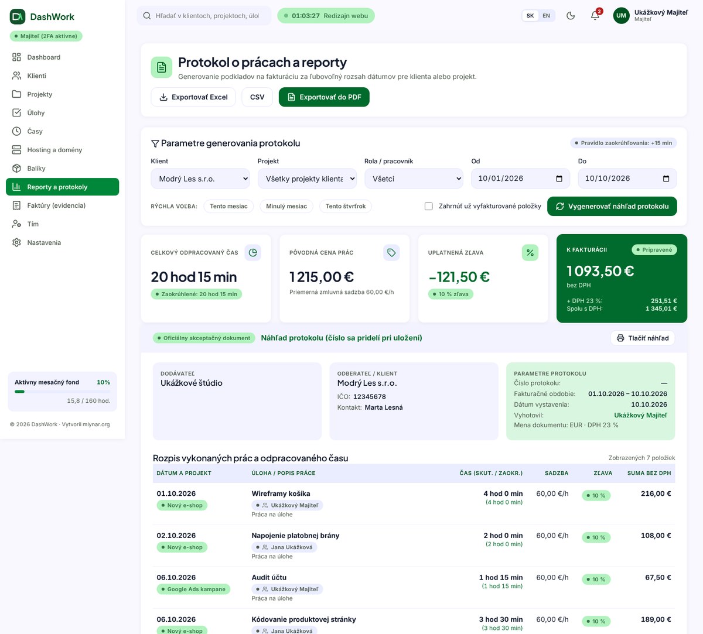Viewport: 703px width, 634px height.
Task: Click the Napojenie platobnej brány row title
Action: [x=295, y=536]
